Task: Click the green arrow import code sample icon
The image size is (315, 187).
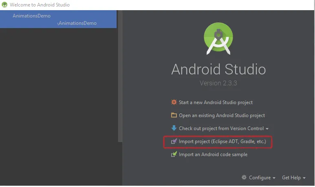Action: (174, 154)
